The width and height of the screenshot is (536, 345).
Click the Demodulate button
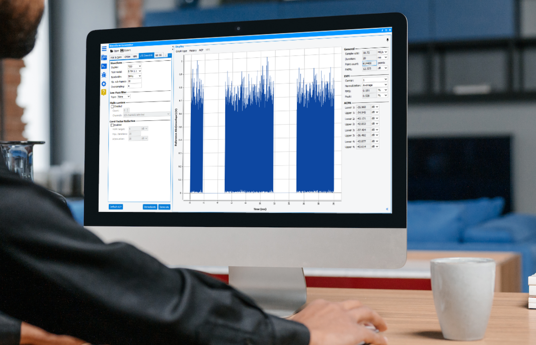[x=150, y=207]
